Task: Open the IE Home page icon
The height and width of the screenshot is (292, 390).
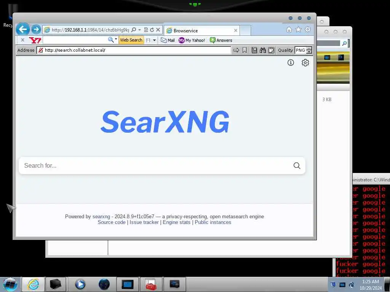Action: pyautogui.click(x=289, y=30)
